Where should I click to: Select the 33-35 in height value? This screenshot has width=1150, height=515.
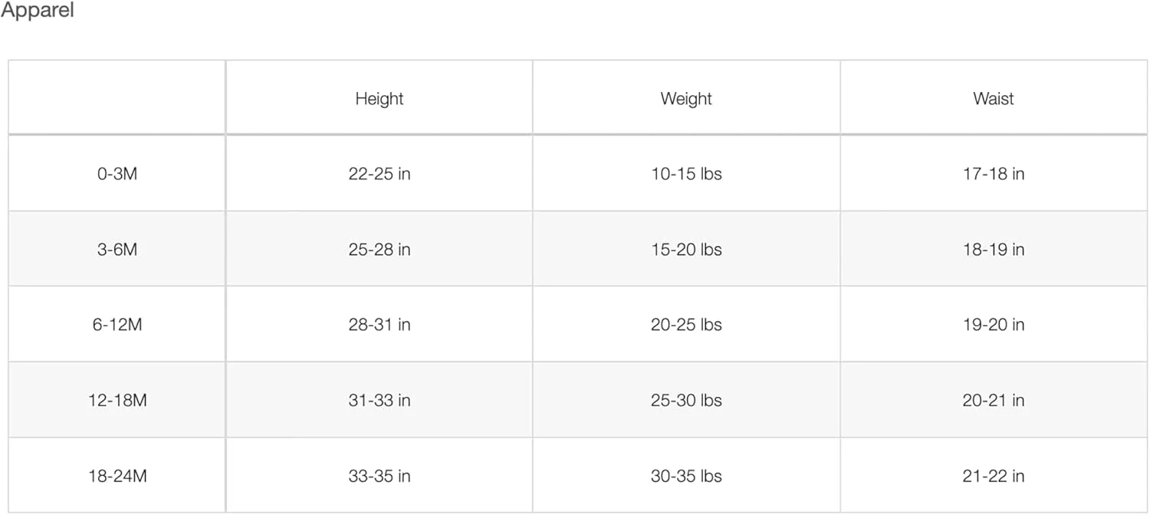point(379,476)
